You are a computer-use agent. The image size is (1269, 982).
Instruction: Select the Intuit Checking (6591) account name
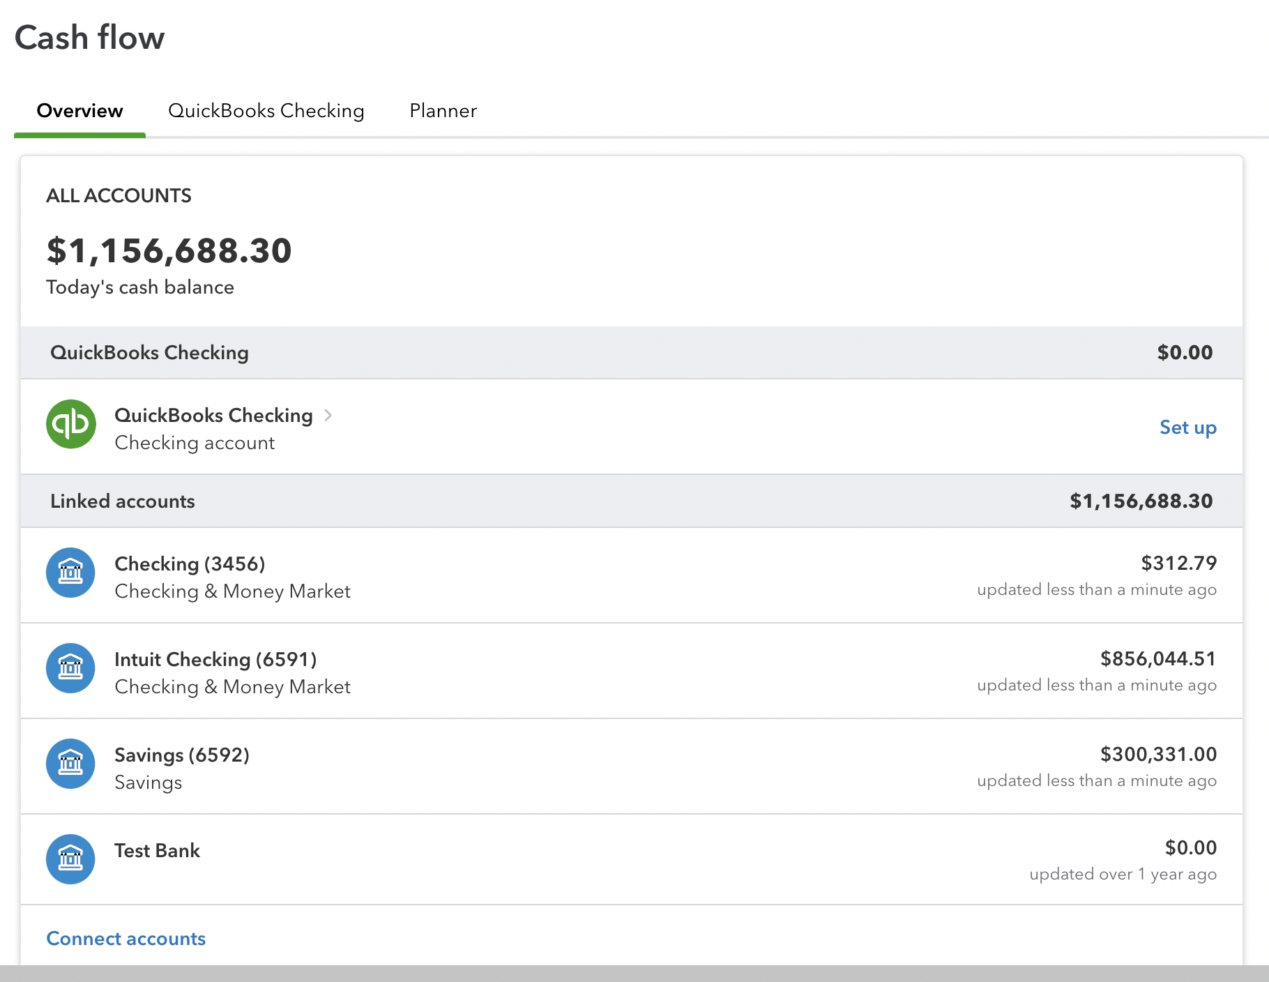tap(215, 659)
